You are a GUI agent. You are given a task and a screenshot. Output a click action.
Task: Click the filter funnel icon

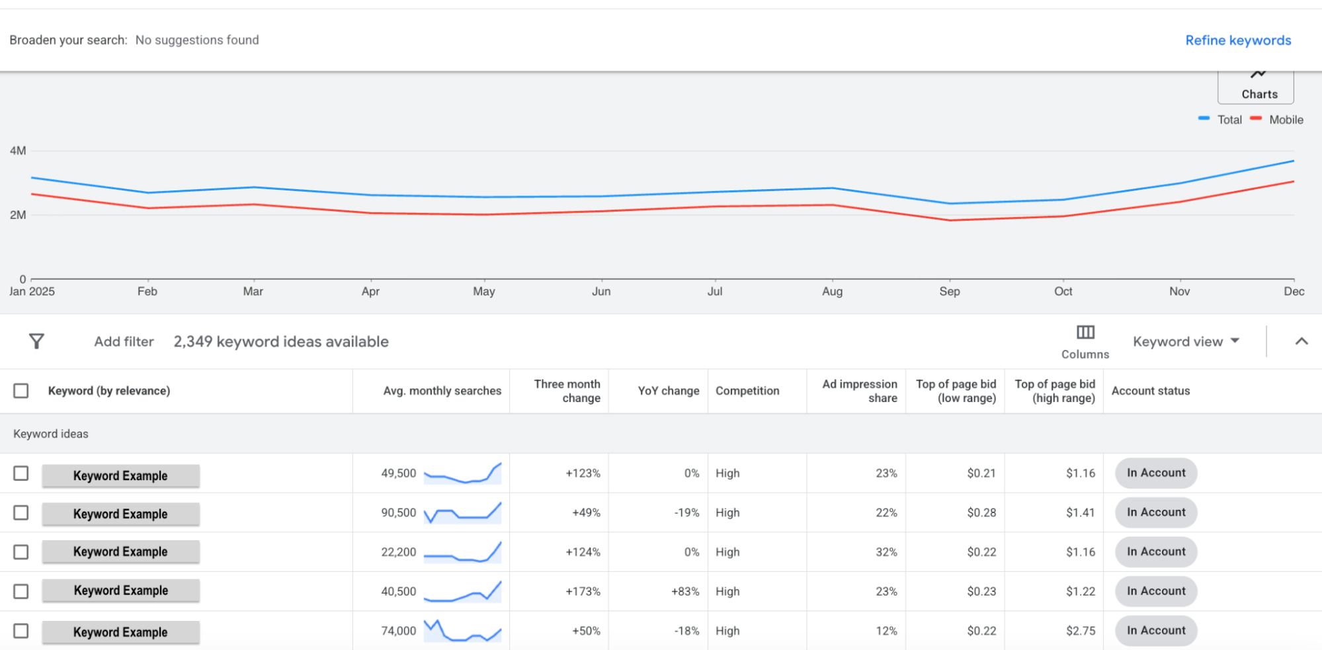[x=36, y=341]
